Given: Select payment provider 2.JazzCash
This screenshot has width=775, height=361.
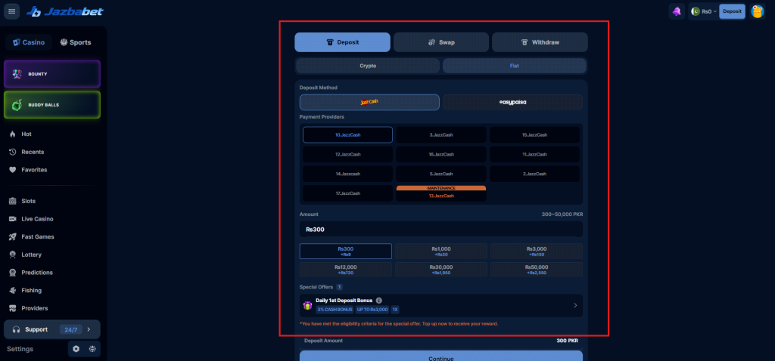Looking at the screenshot, I should 534,174.
